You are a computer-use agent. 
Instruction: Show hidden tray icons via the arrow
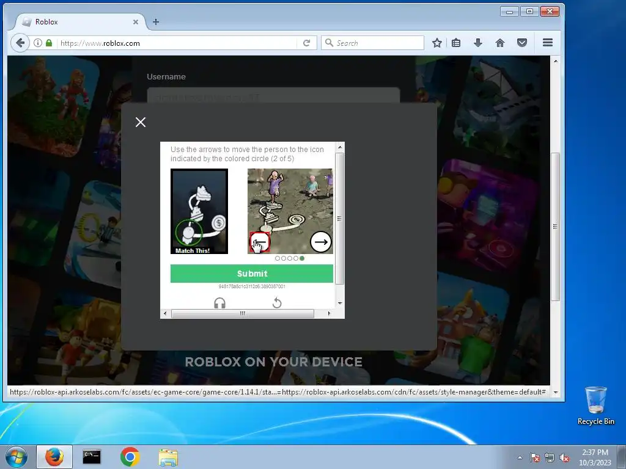[x=520, y=457]
